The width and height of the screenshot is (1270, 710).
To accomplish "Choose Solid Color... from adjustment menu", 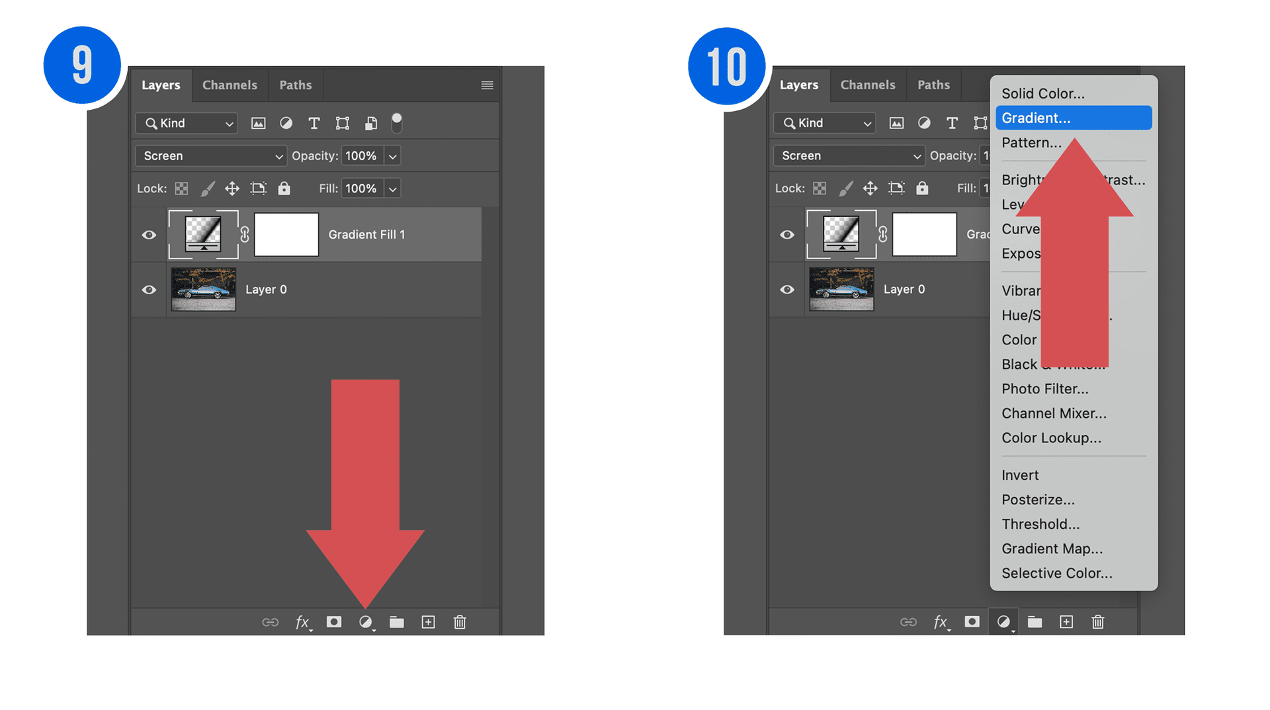I will (x=1074, y=94).
